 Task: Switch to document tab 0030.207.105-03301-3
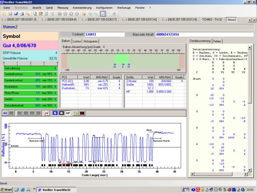pos(19,20)
